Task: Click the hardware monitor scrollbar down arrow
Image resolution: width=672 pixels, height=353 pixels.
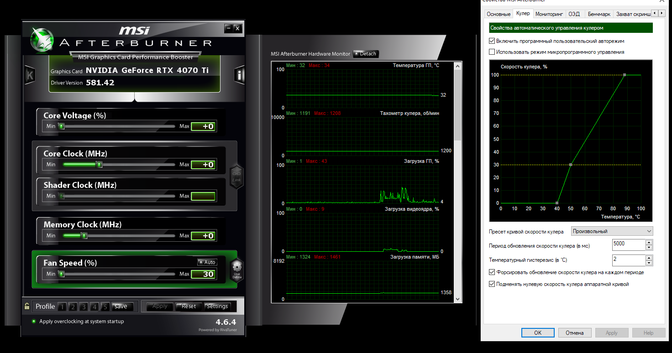Action: pyautogui.click(x=458, y=298)
